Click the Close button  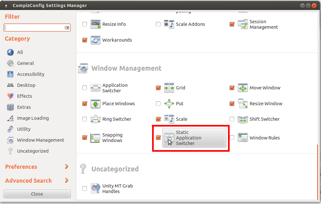click(x=37, y=194)
